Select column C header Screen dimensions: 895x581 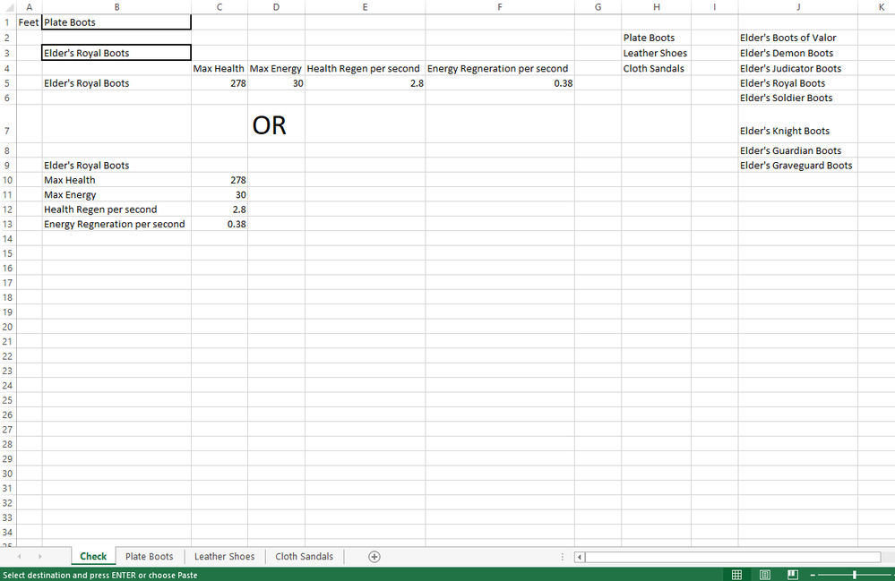tap(219, 7)
